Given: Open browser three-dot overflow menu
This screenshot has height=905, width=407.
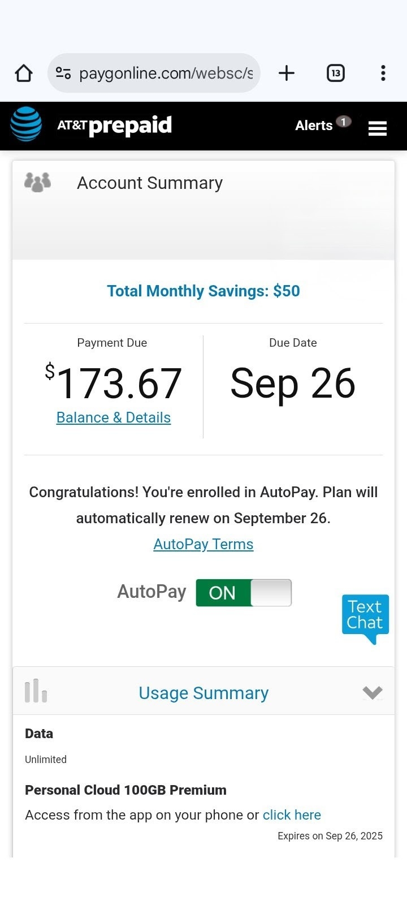Looking at the screenshot, I should click(x=383, y=73).
